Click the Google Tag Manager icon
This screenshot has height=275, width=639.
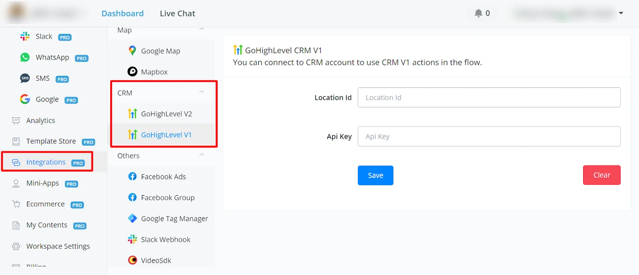(132, 218)
